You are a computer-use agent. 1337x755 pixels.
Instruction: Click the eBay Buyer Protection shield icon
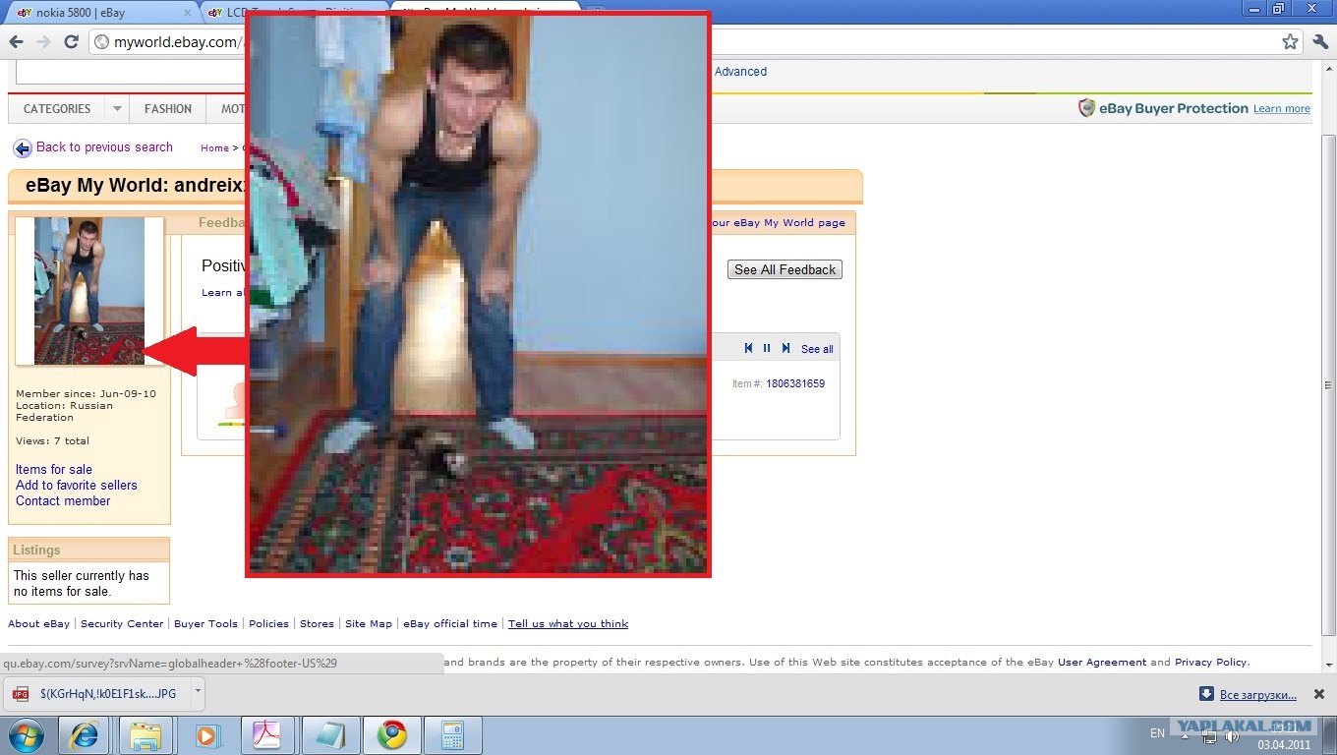[x=1086, y=108]
